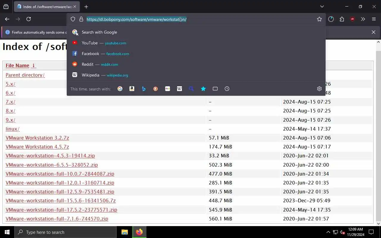Click the browser back arrow
Screen dimensions: 381x238
[x=7, y=19]
